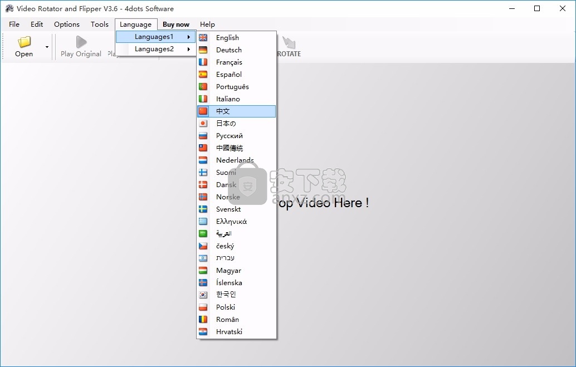Image resolution: width=576 pixels, height=367 pixels.
Task: Click the Chinese flag icon beside 中文
Action: click(203, 111)
